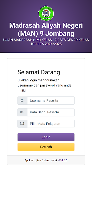
Task: Click the book icon beside Pilih Mata Pelajaran
Action: click(x=22, y=123)
